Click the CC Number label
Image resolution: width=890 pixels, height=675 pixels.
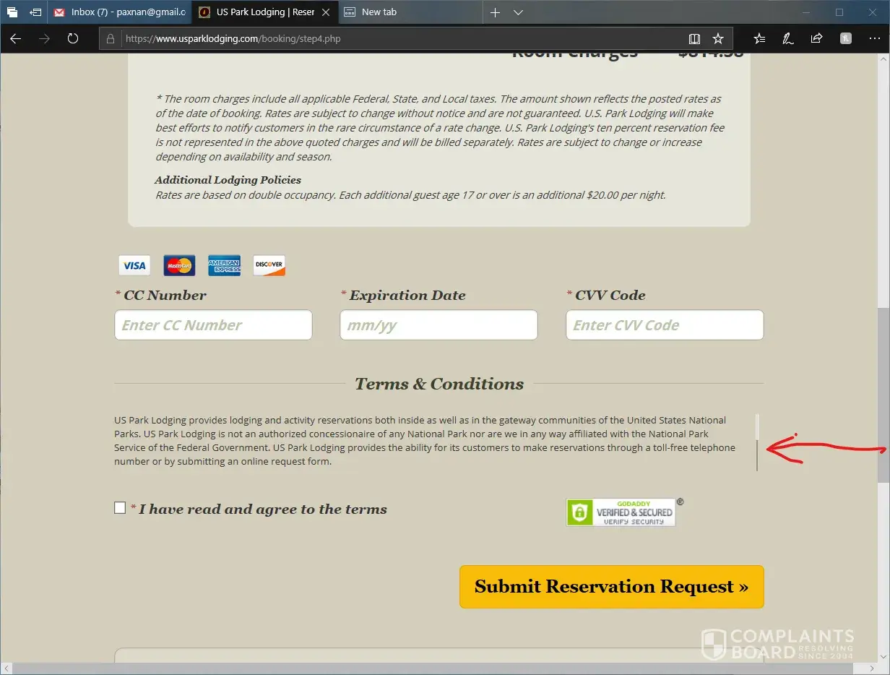click(165, 295)
